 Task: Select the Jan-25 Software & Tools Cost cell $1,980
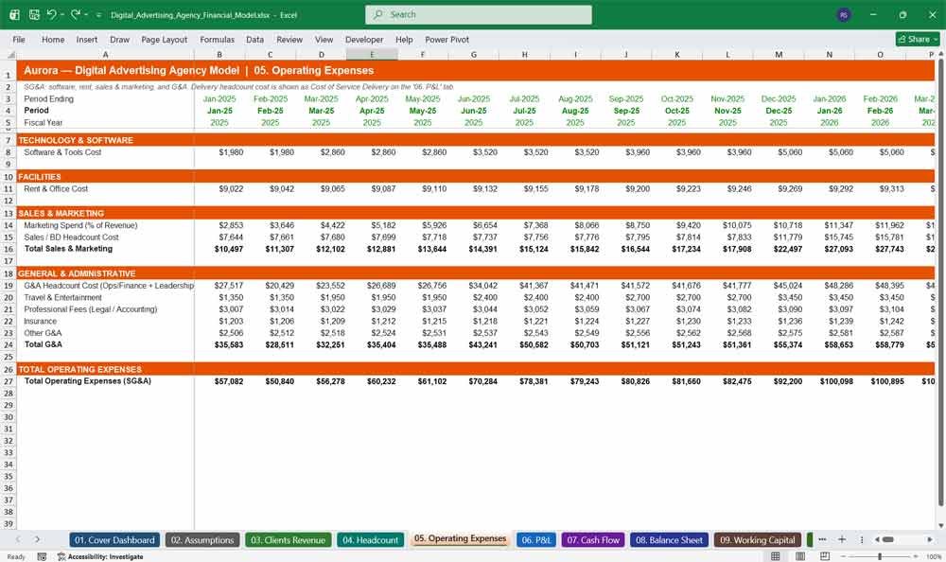click(x=219, y=152)
